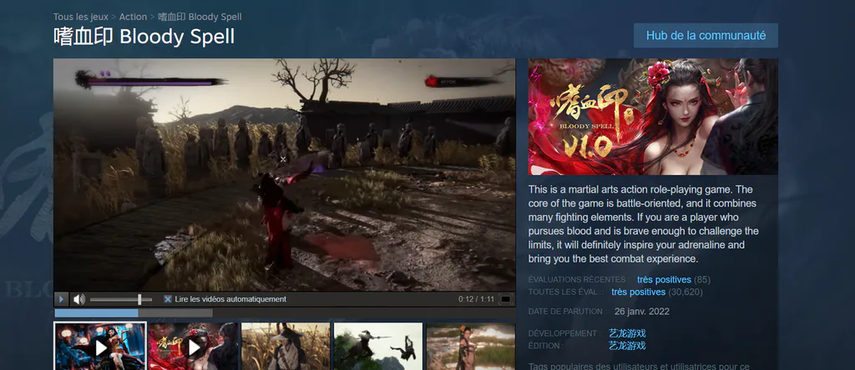Mute the video with the speaker icon
Viewport: 855px width, 370px height.
click(79, 299)
